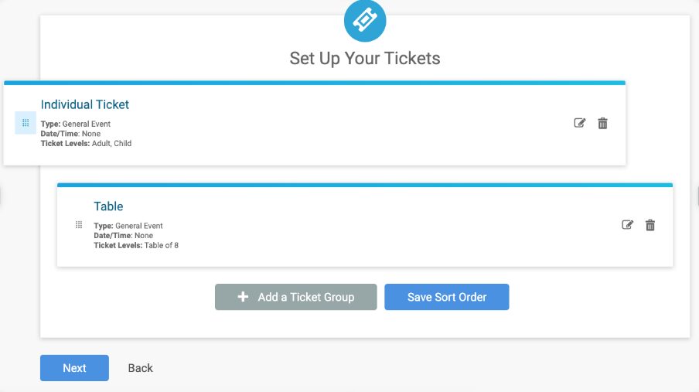699x392 pixels.
Task: Click the circular ticket icon at top
Action: [x=365, y=21]
